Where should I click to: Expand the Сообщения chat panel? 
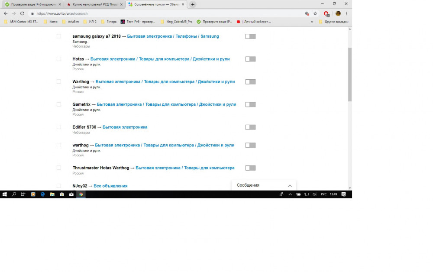(x=264, y=185)
